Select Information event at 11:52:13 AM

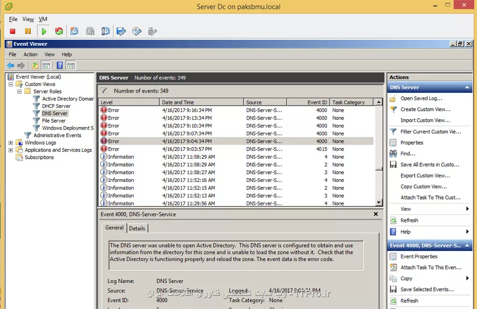click(236, 195)
